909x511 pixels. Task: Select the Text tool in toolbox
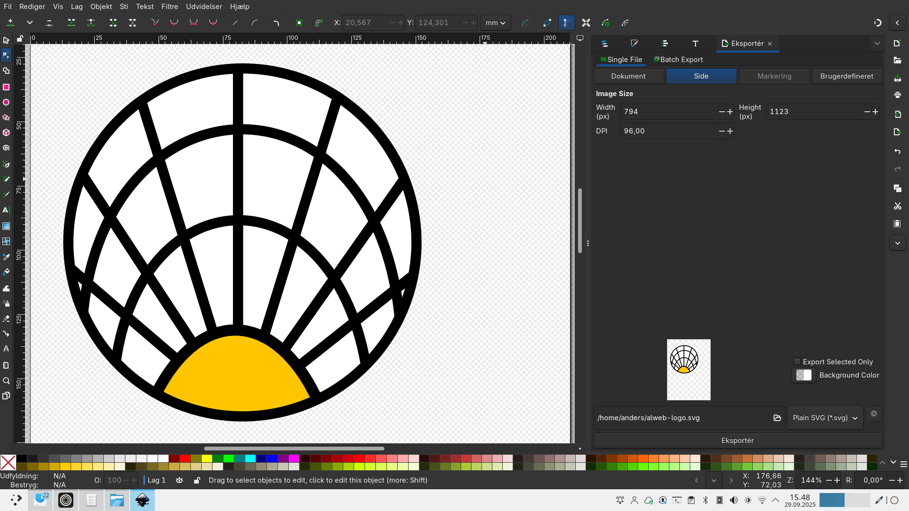click(6, 210)
